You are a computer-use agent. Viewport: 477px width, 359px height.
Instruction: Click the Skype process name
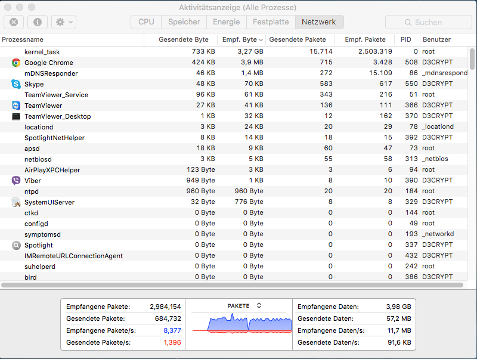tap(34, 84)
